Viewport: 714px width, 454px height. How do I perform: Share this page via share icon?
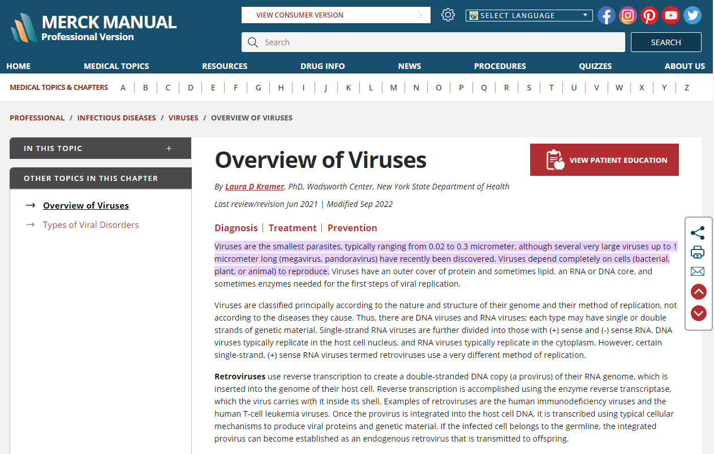(698, 233)
